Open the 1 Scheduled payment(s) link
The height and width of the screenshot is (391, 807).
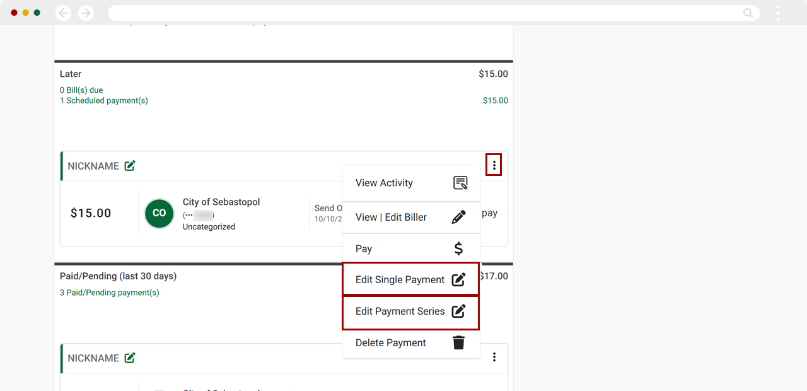103,100
